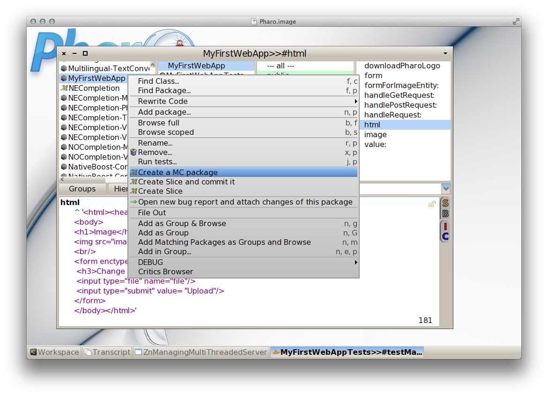Screen dimensions: 548x396
Task: Select handleGetRequest: method
Action: (x=404, y=95)
